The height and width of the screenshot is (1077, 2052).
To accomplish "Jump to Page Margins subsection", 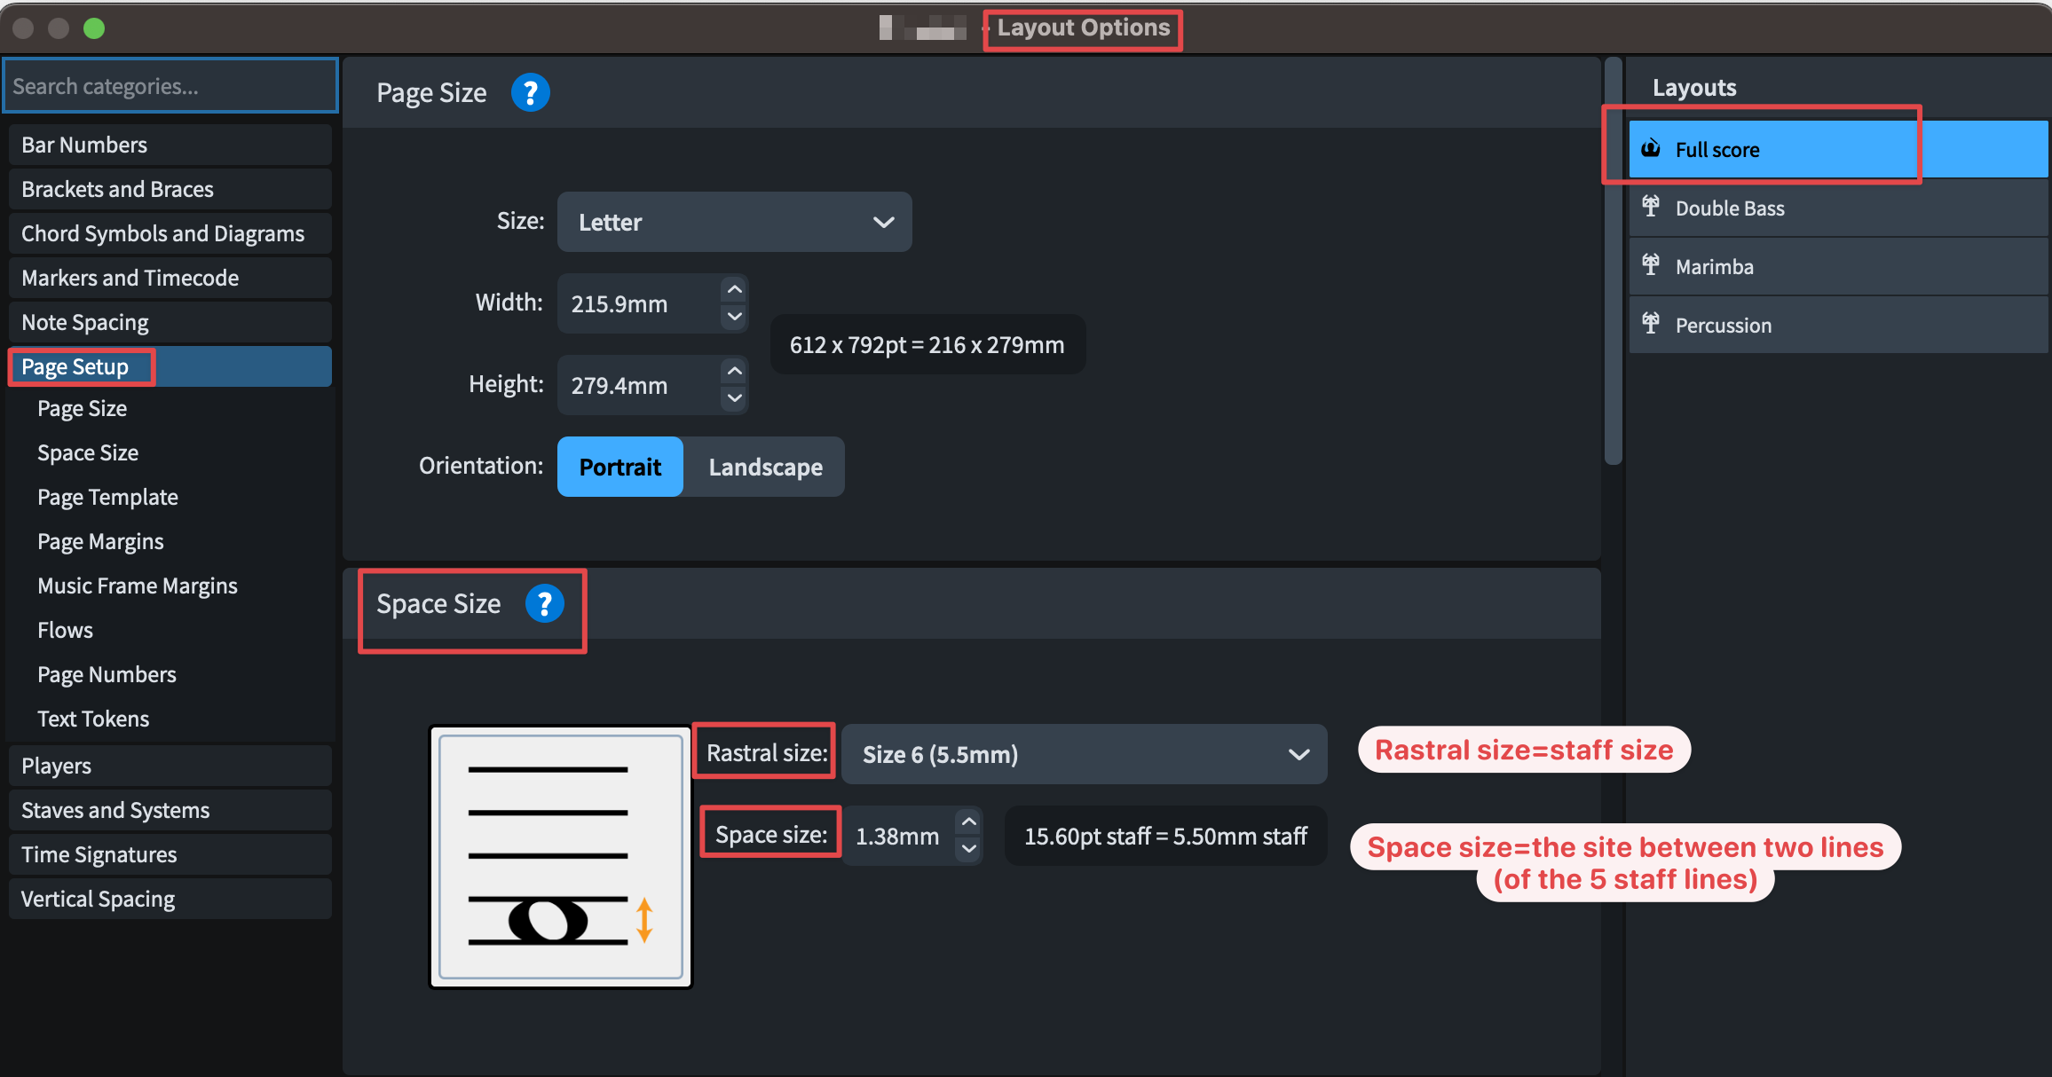I will (x=100, y=541).
